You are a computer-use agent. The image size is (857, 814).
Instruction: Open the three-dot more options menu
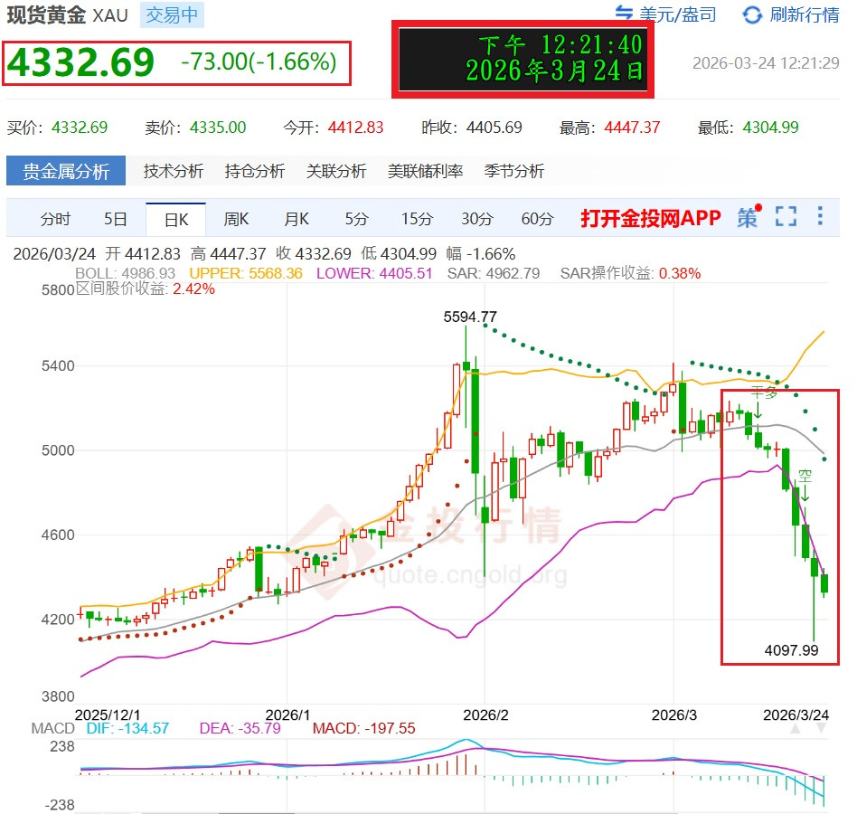(x=820, y=215)
